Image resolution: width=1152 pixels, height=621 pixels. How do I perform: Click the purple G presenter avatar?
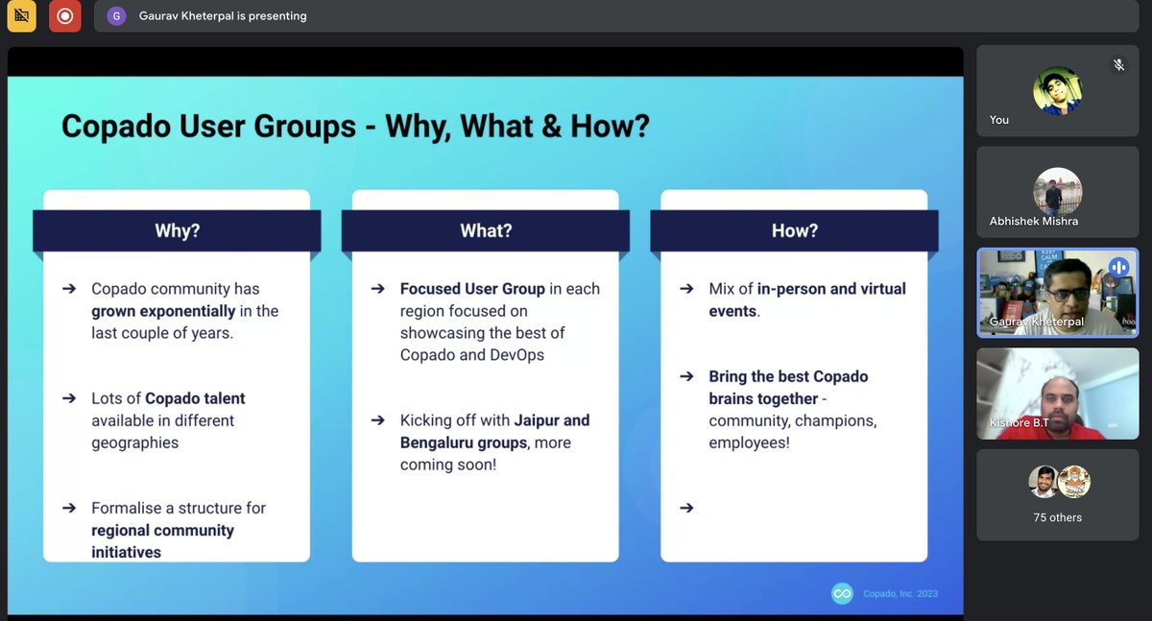116,16
